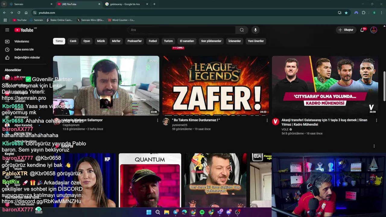Open the Stake: Online Casino bookmark
Viewport: 386px width, 217px height.
[x=59, y=20]
